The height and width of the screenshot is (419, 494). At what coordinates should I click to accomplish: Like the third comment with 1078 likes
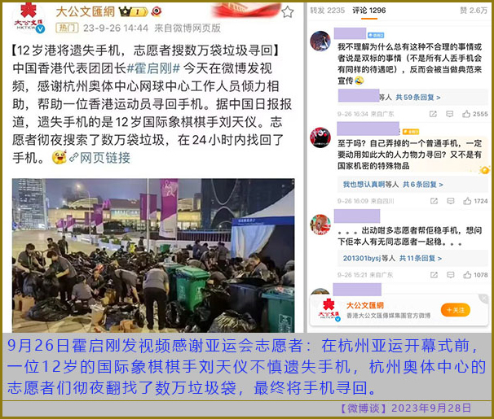(x=475, y=275)
